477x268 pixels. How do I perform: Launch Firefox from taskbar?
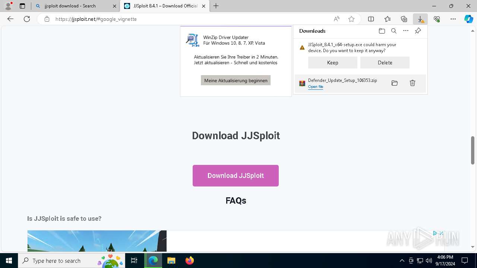(x=190, y=261)
